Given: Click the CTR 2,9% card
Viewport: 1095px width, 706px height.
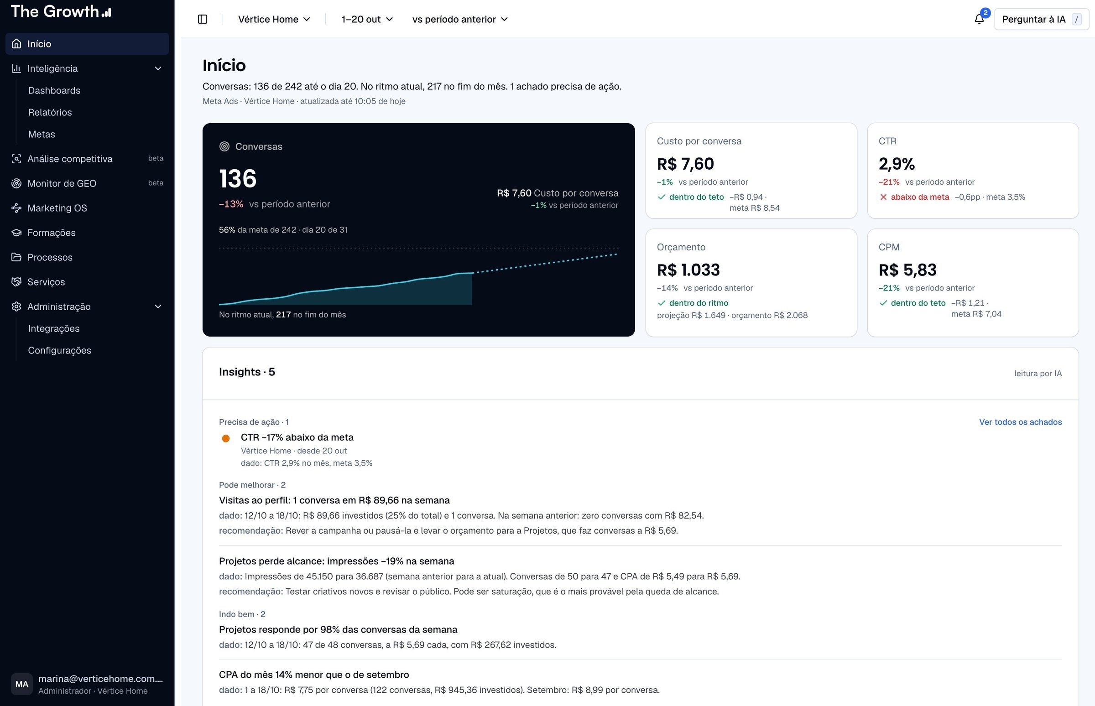Looking at the screenshot, I should coord(973,171).
